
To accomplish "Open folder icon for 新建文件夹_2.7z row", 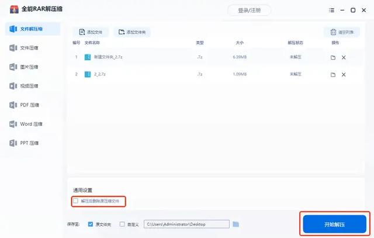I will coord(333,57).
